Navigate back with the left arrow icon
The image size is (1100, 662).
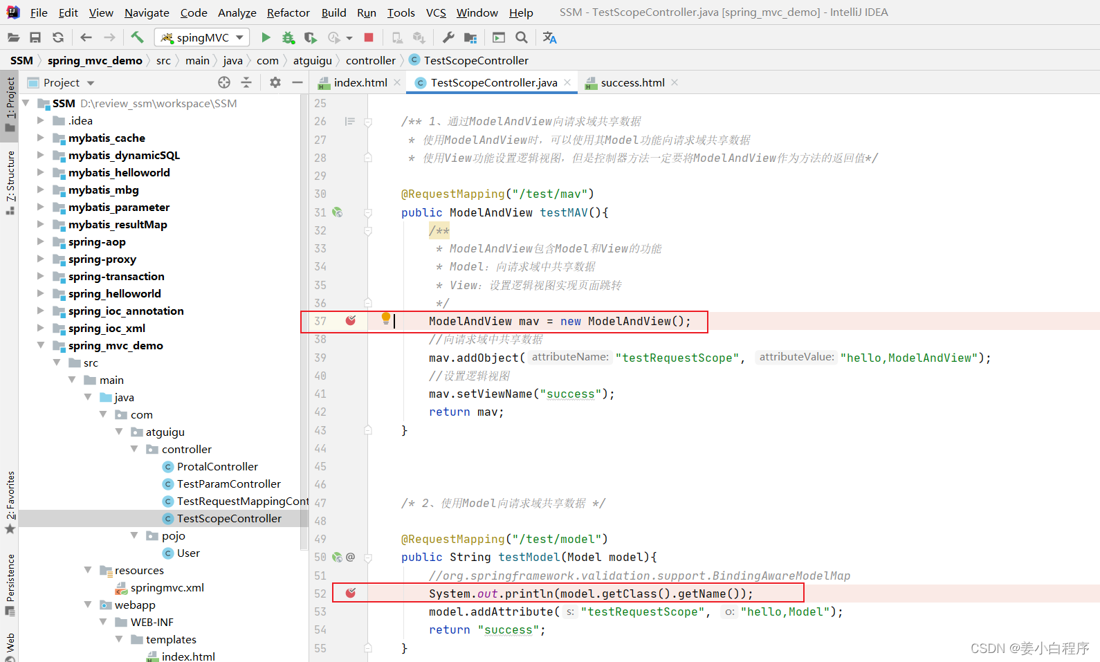[86, 37]
